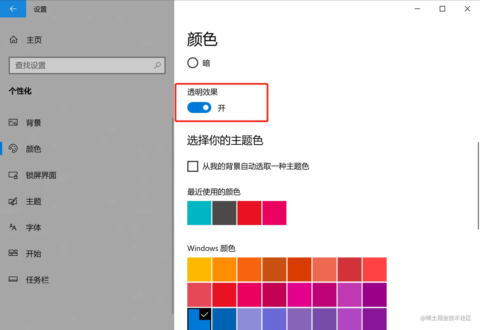480x330 pixels.
Task: Click the 任务栏 taskbar icon
Action: pyautogui.click(x=13, y=279)
